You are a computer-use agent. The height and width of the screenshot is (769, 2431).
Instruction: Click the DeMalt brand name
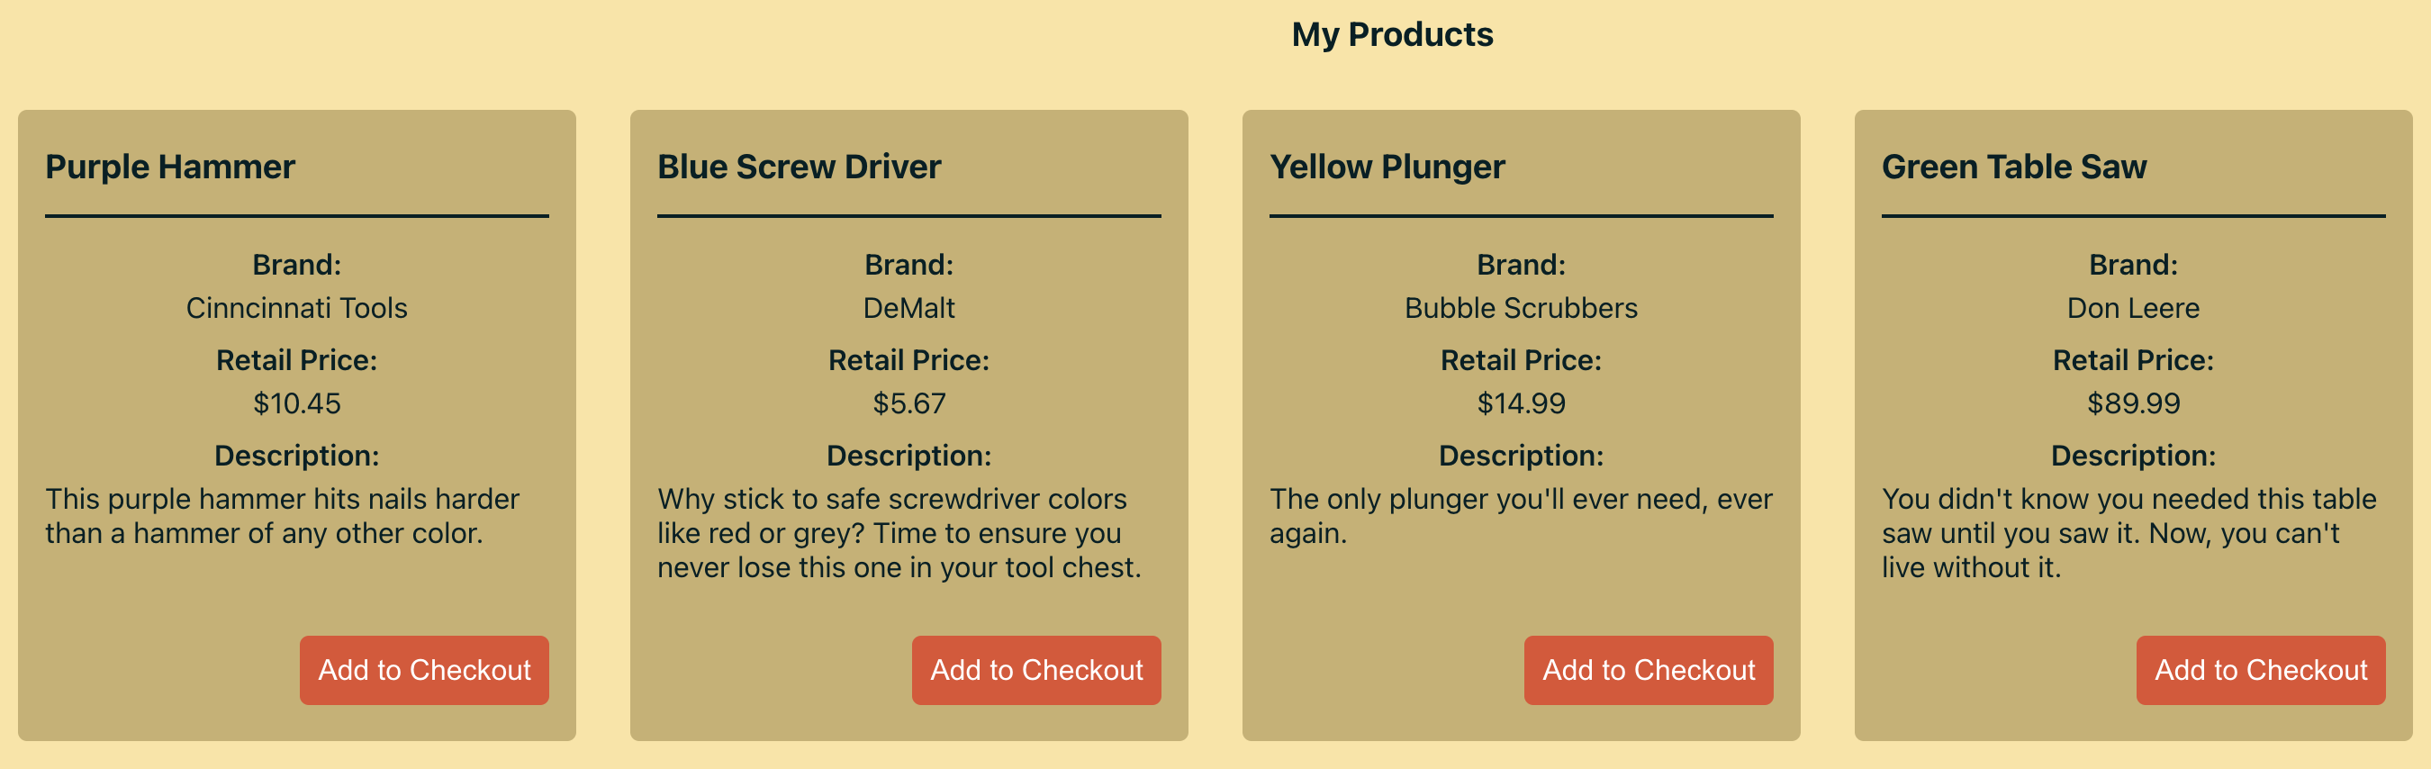tap(908, 307)
